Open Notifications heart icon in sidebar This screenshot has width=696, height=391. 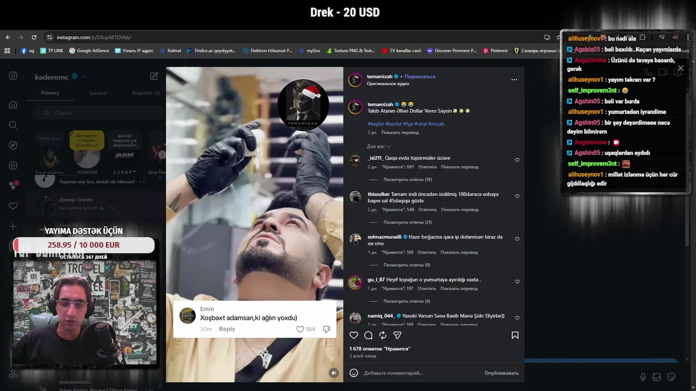[x=13, y=206]
